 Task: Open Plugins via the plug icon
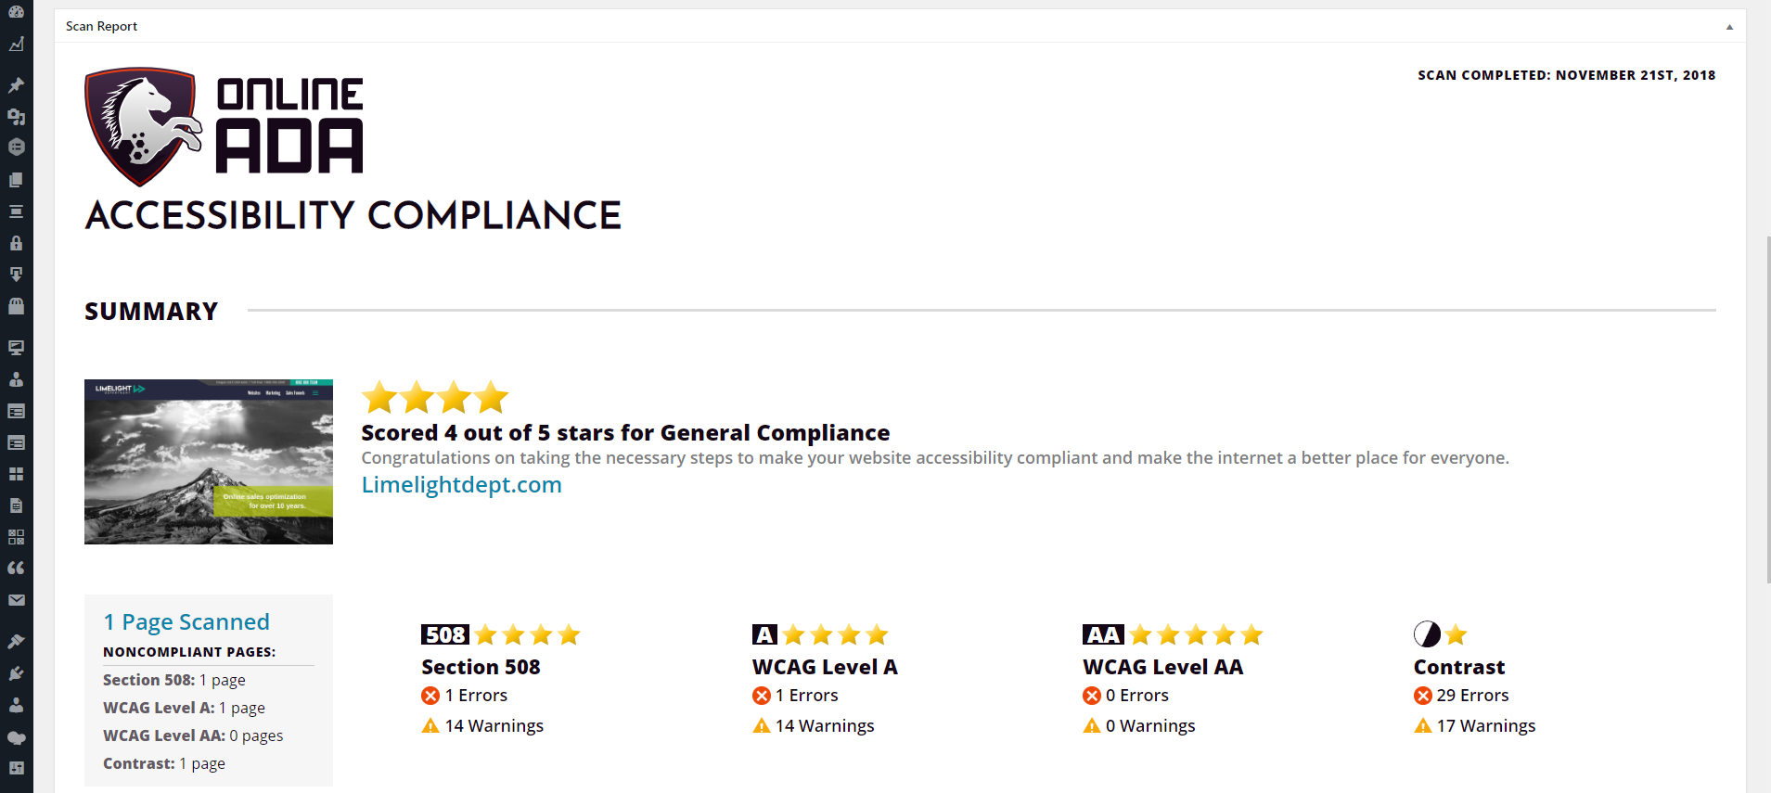(x=16, y=673)
